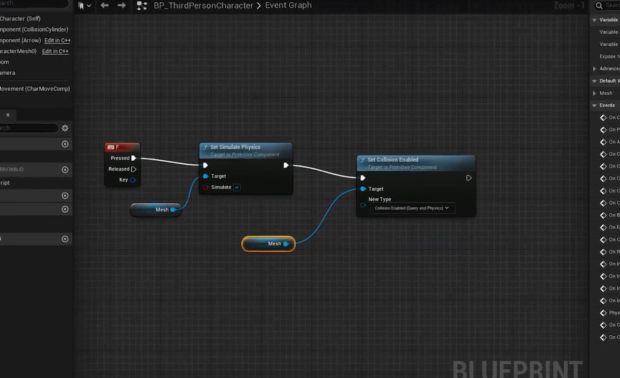Image resolution: width=620 pixels, height=378 pixels.
Task: Click the Set Collision Enabled output exec pin
Action: pyautogui.click(x=468, y=178)
